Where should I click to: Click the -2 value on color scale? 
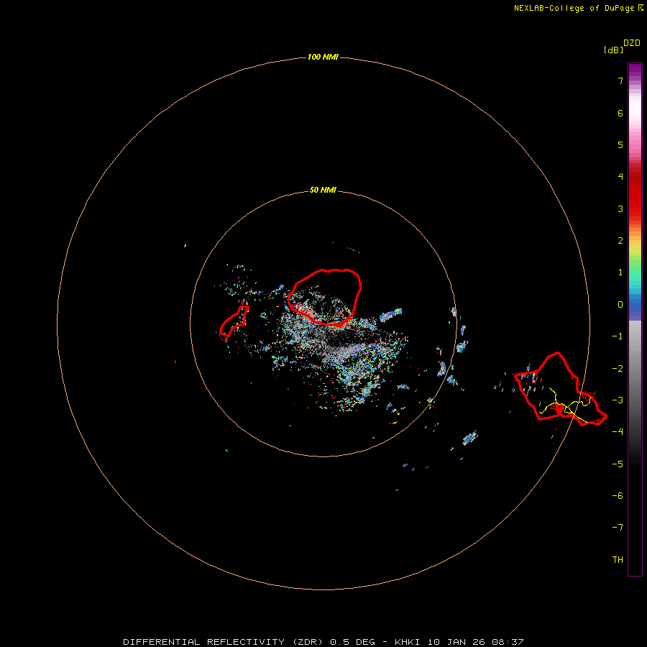pos(618,369)
